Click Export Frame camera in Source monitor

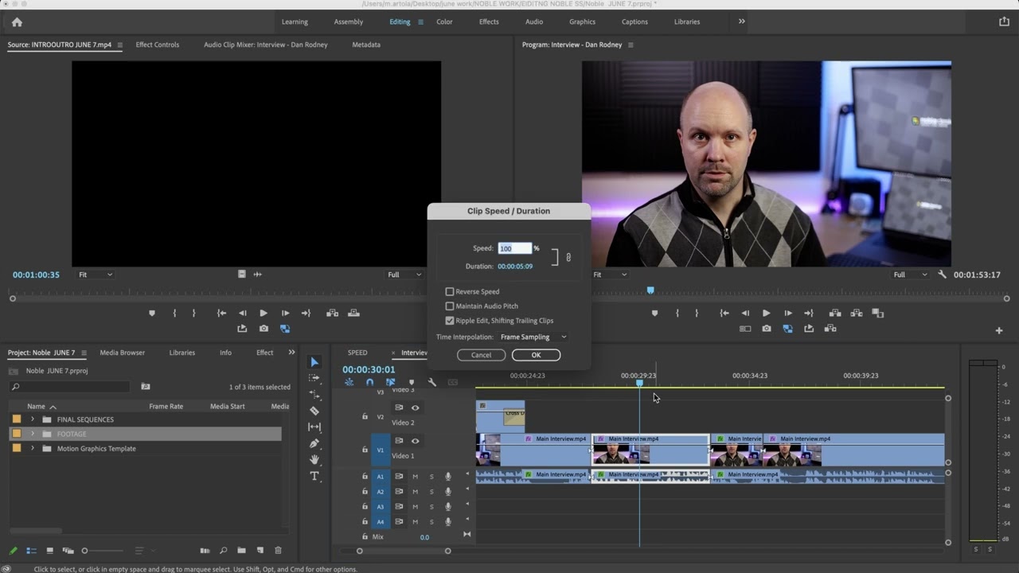(264, 328)
